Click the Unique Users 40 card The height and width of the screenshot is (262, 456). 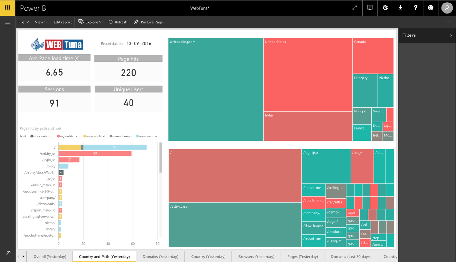coord(128,99)
